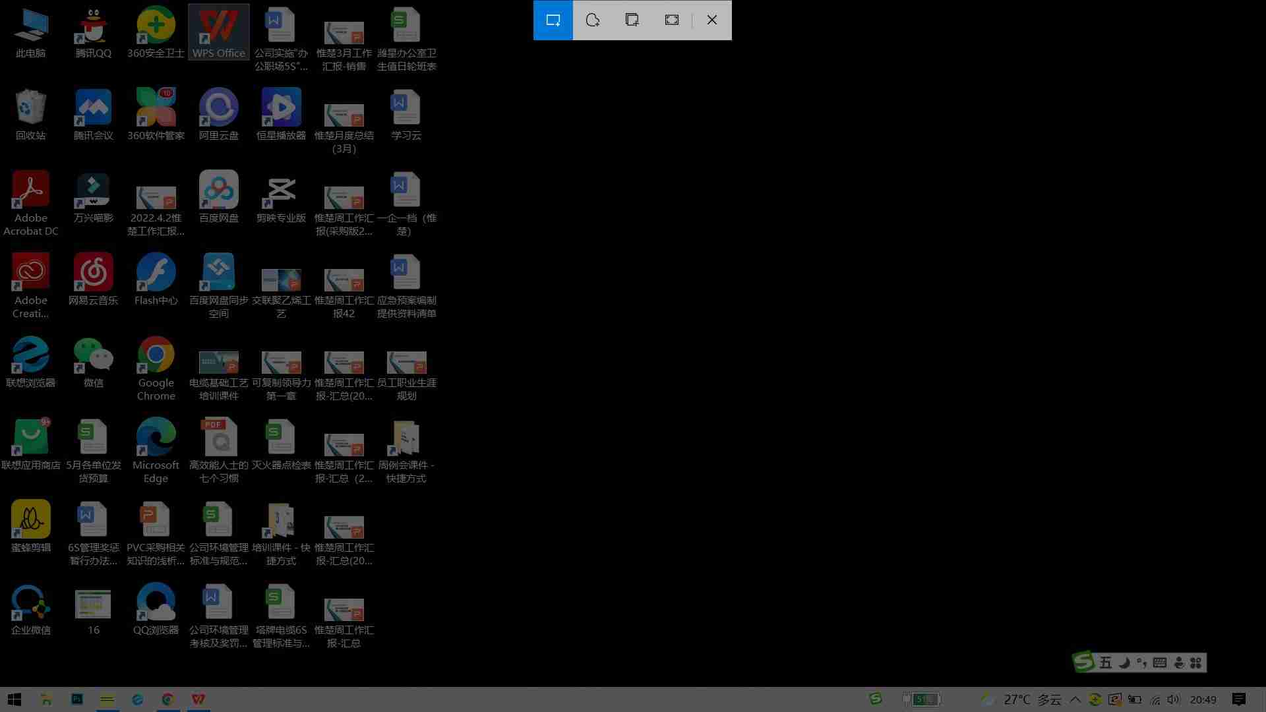1266x712 pixels.
Task: Open WPS Office application
Action: coord(218,30)
